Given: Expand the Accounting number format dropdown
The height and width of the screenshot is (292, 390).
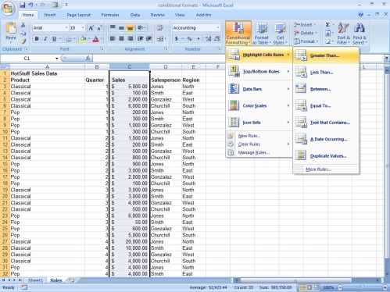Looking at the screenshot, I should [218, 27].
